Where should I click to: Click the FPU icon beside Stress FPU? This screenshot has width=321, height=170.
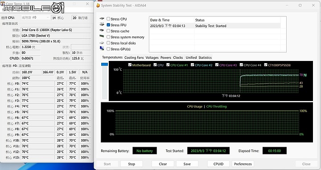(102, 24)
